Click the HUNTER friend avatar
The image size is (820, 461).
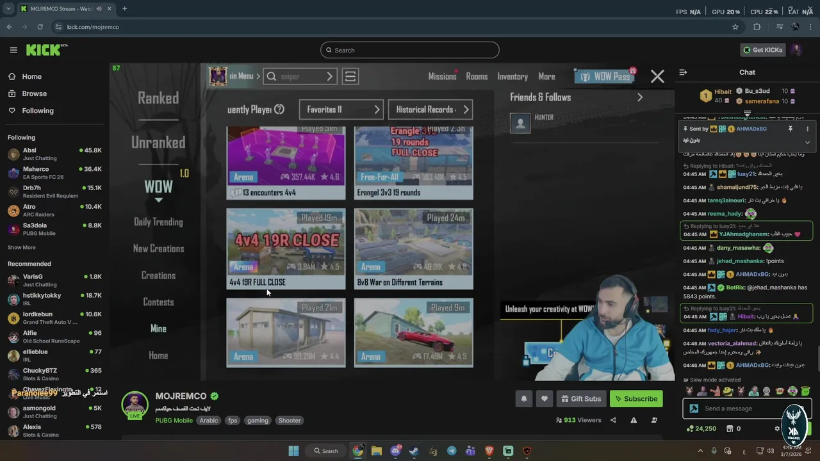(x=520, y=123)
